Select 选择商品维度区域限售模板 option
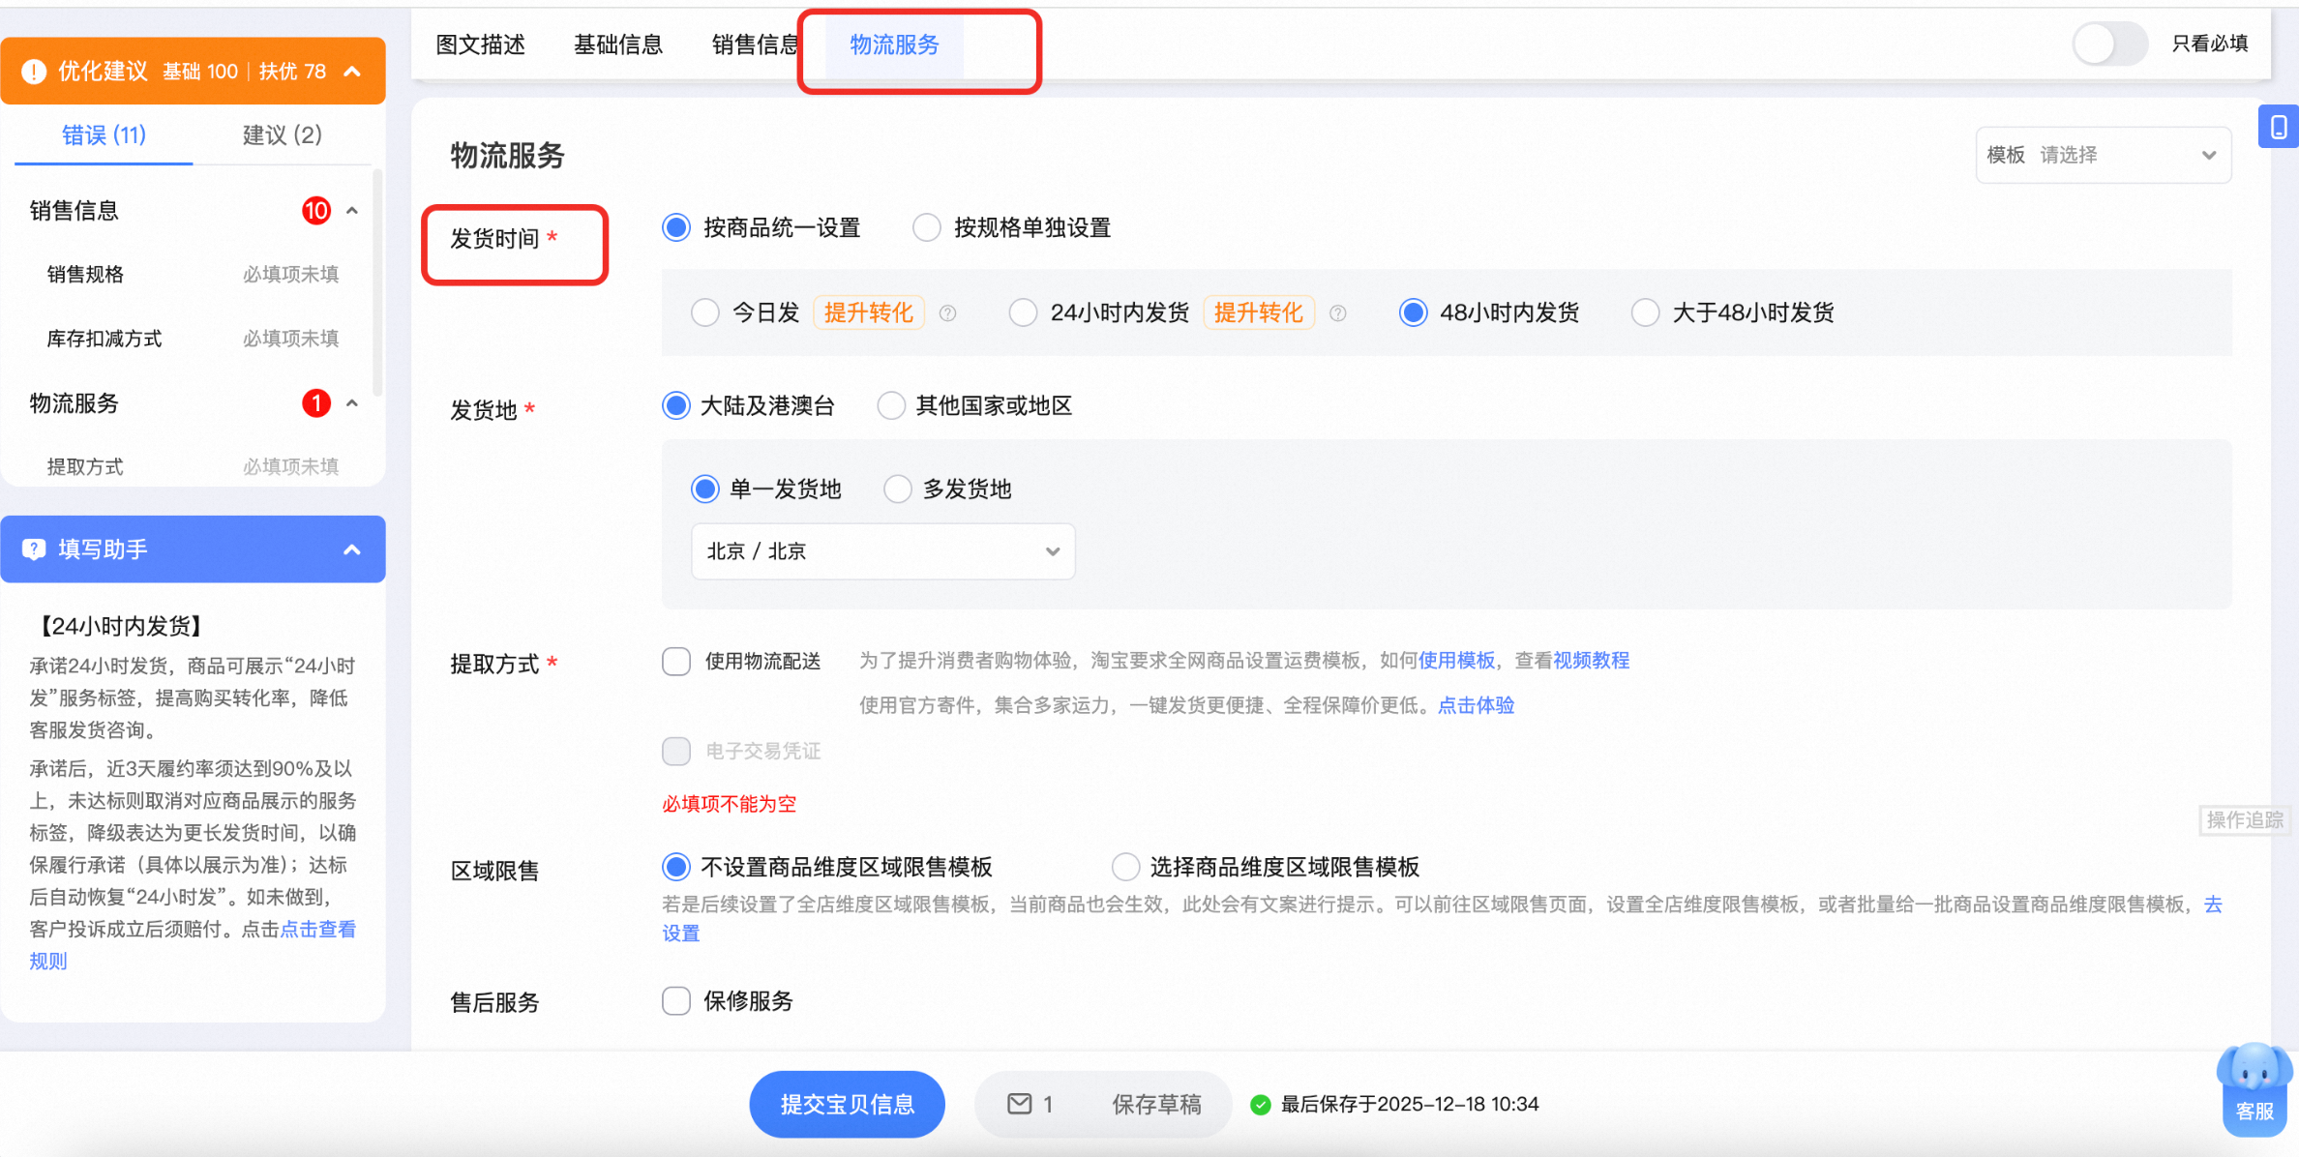 pos(1125,867)
